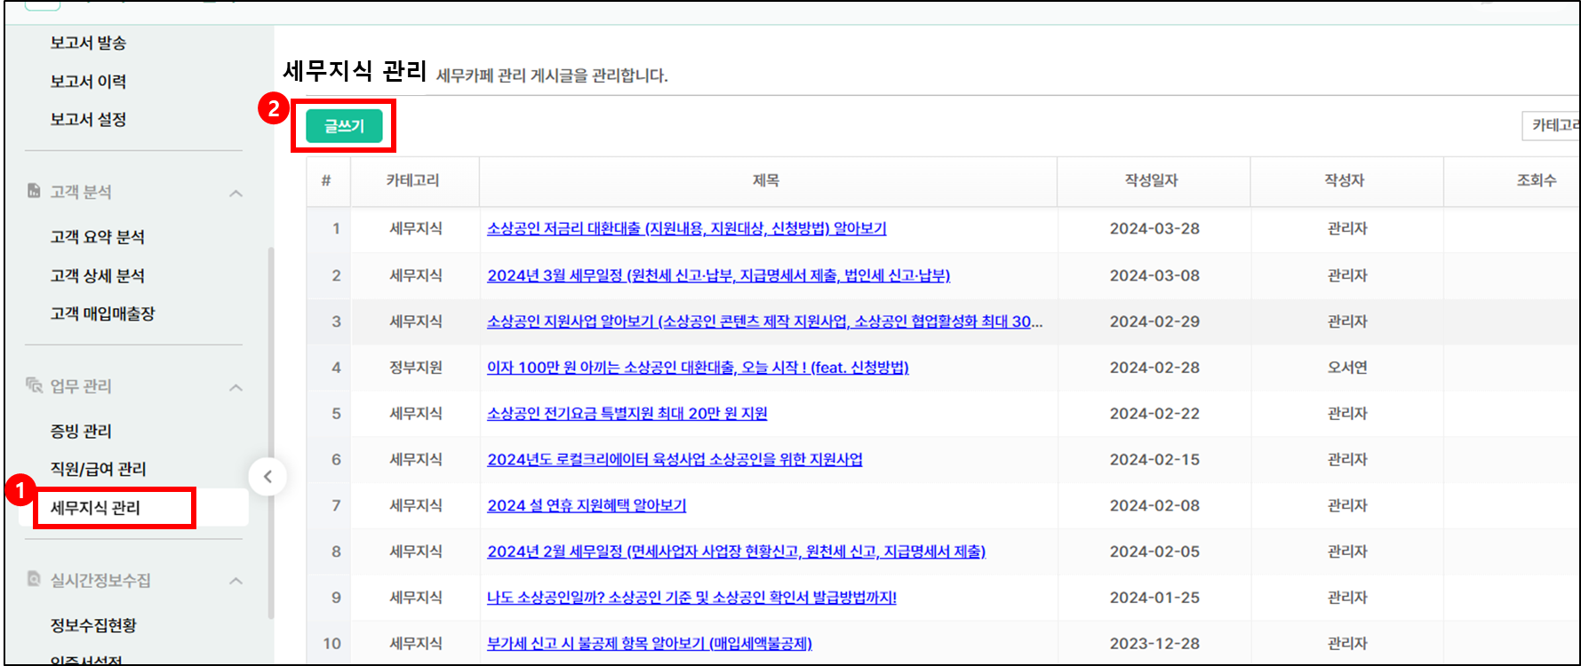The height and width of the screenshot is (666, 1581).
Task: Click the 실시간정보수집 section icon
Action: (x=34, y=579)
